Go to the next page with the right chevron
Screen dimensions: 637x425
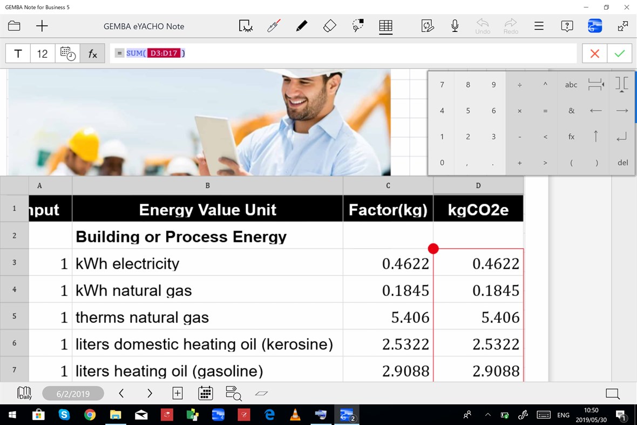pos(150,393)
